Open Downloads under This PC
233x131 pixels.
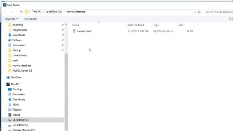click(19, 99)
